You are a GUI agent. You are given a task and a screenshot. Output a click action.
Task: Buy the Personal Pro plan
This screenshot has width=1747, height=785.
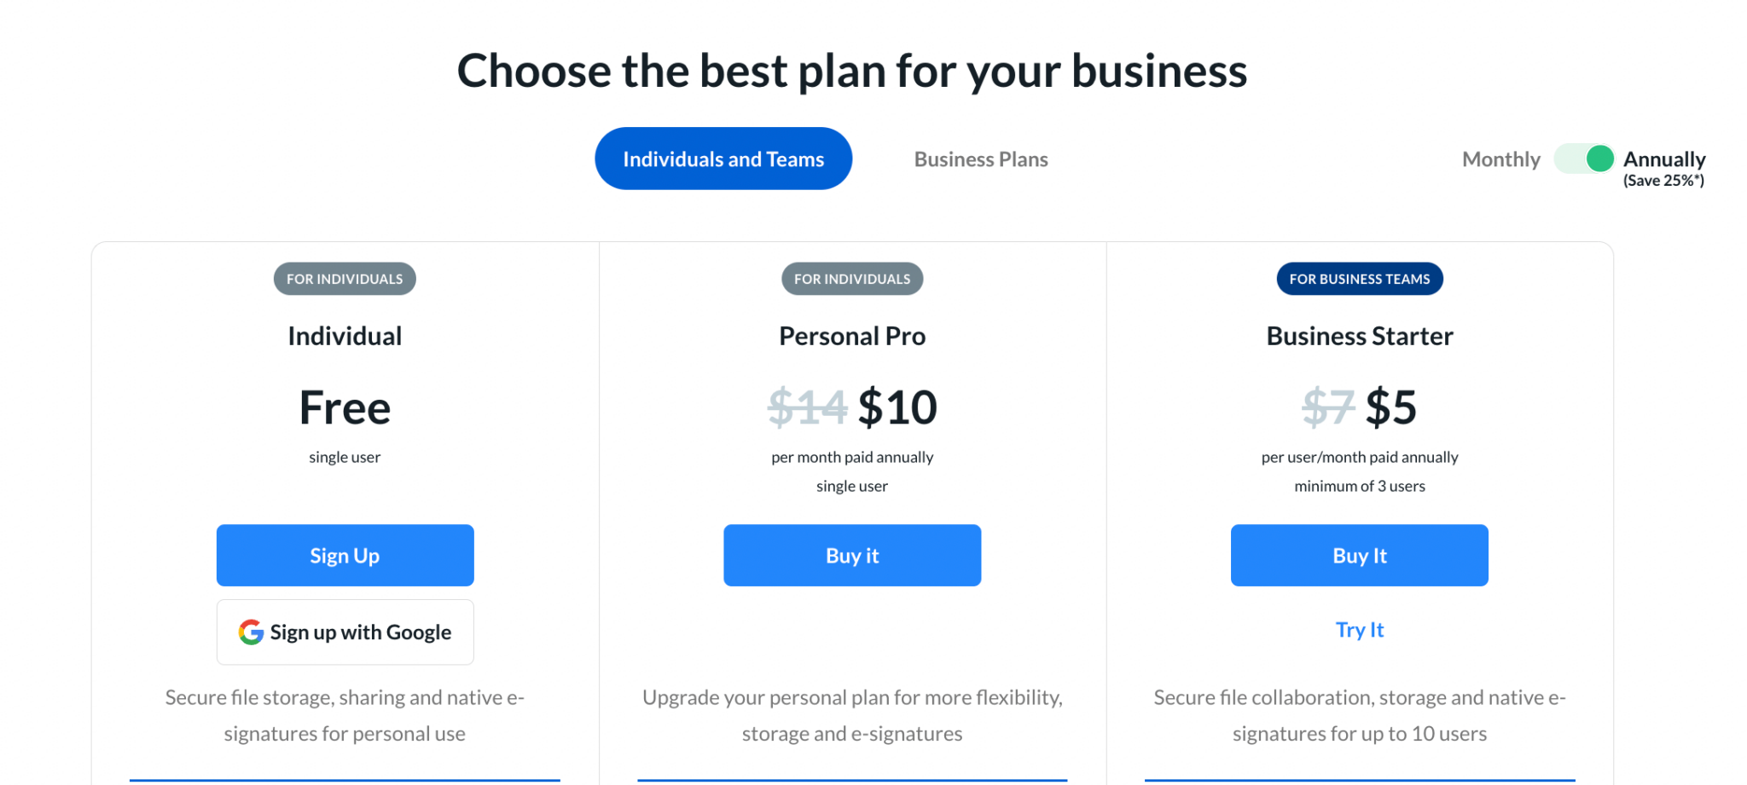click(x=851, y=555)
